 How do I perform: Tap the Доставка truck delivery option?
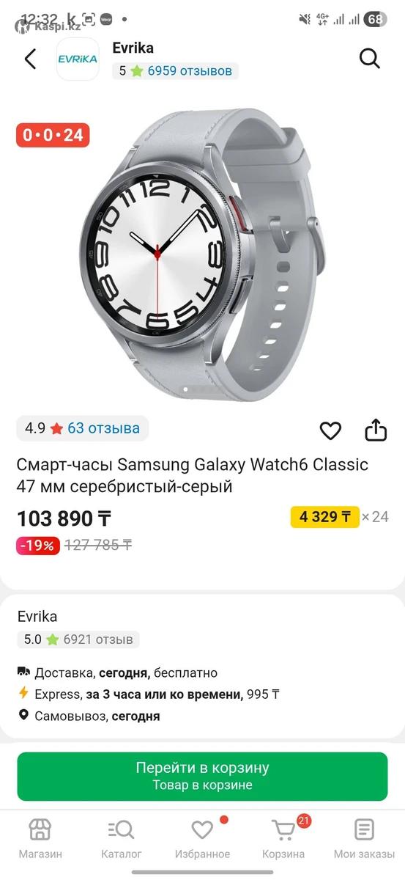coord(23,672)
